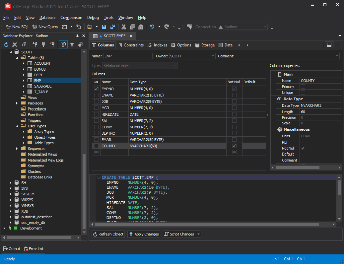Open the Database menu
This screenshot has height=265, width=344.
tap(47, 17)
